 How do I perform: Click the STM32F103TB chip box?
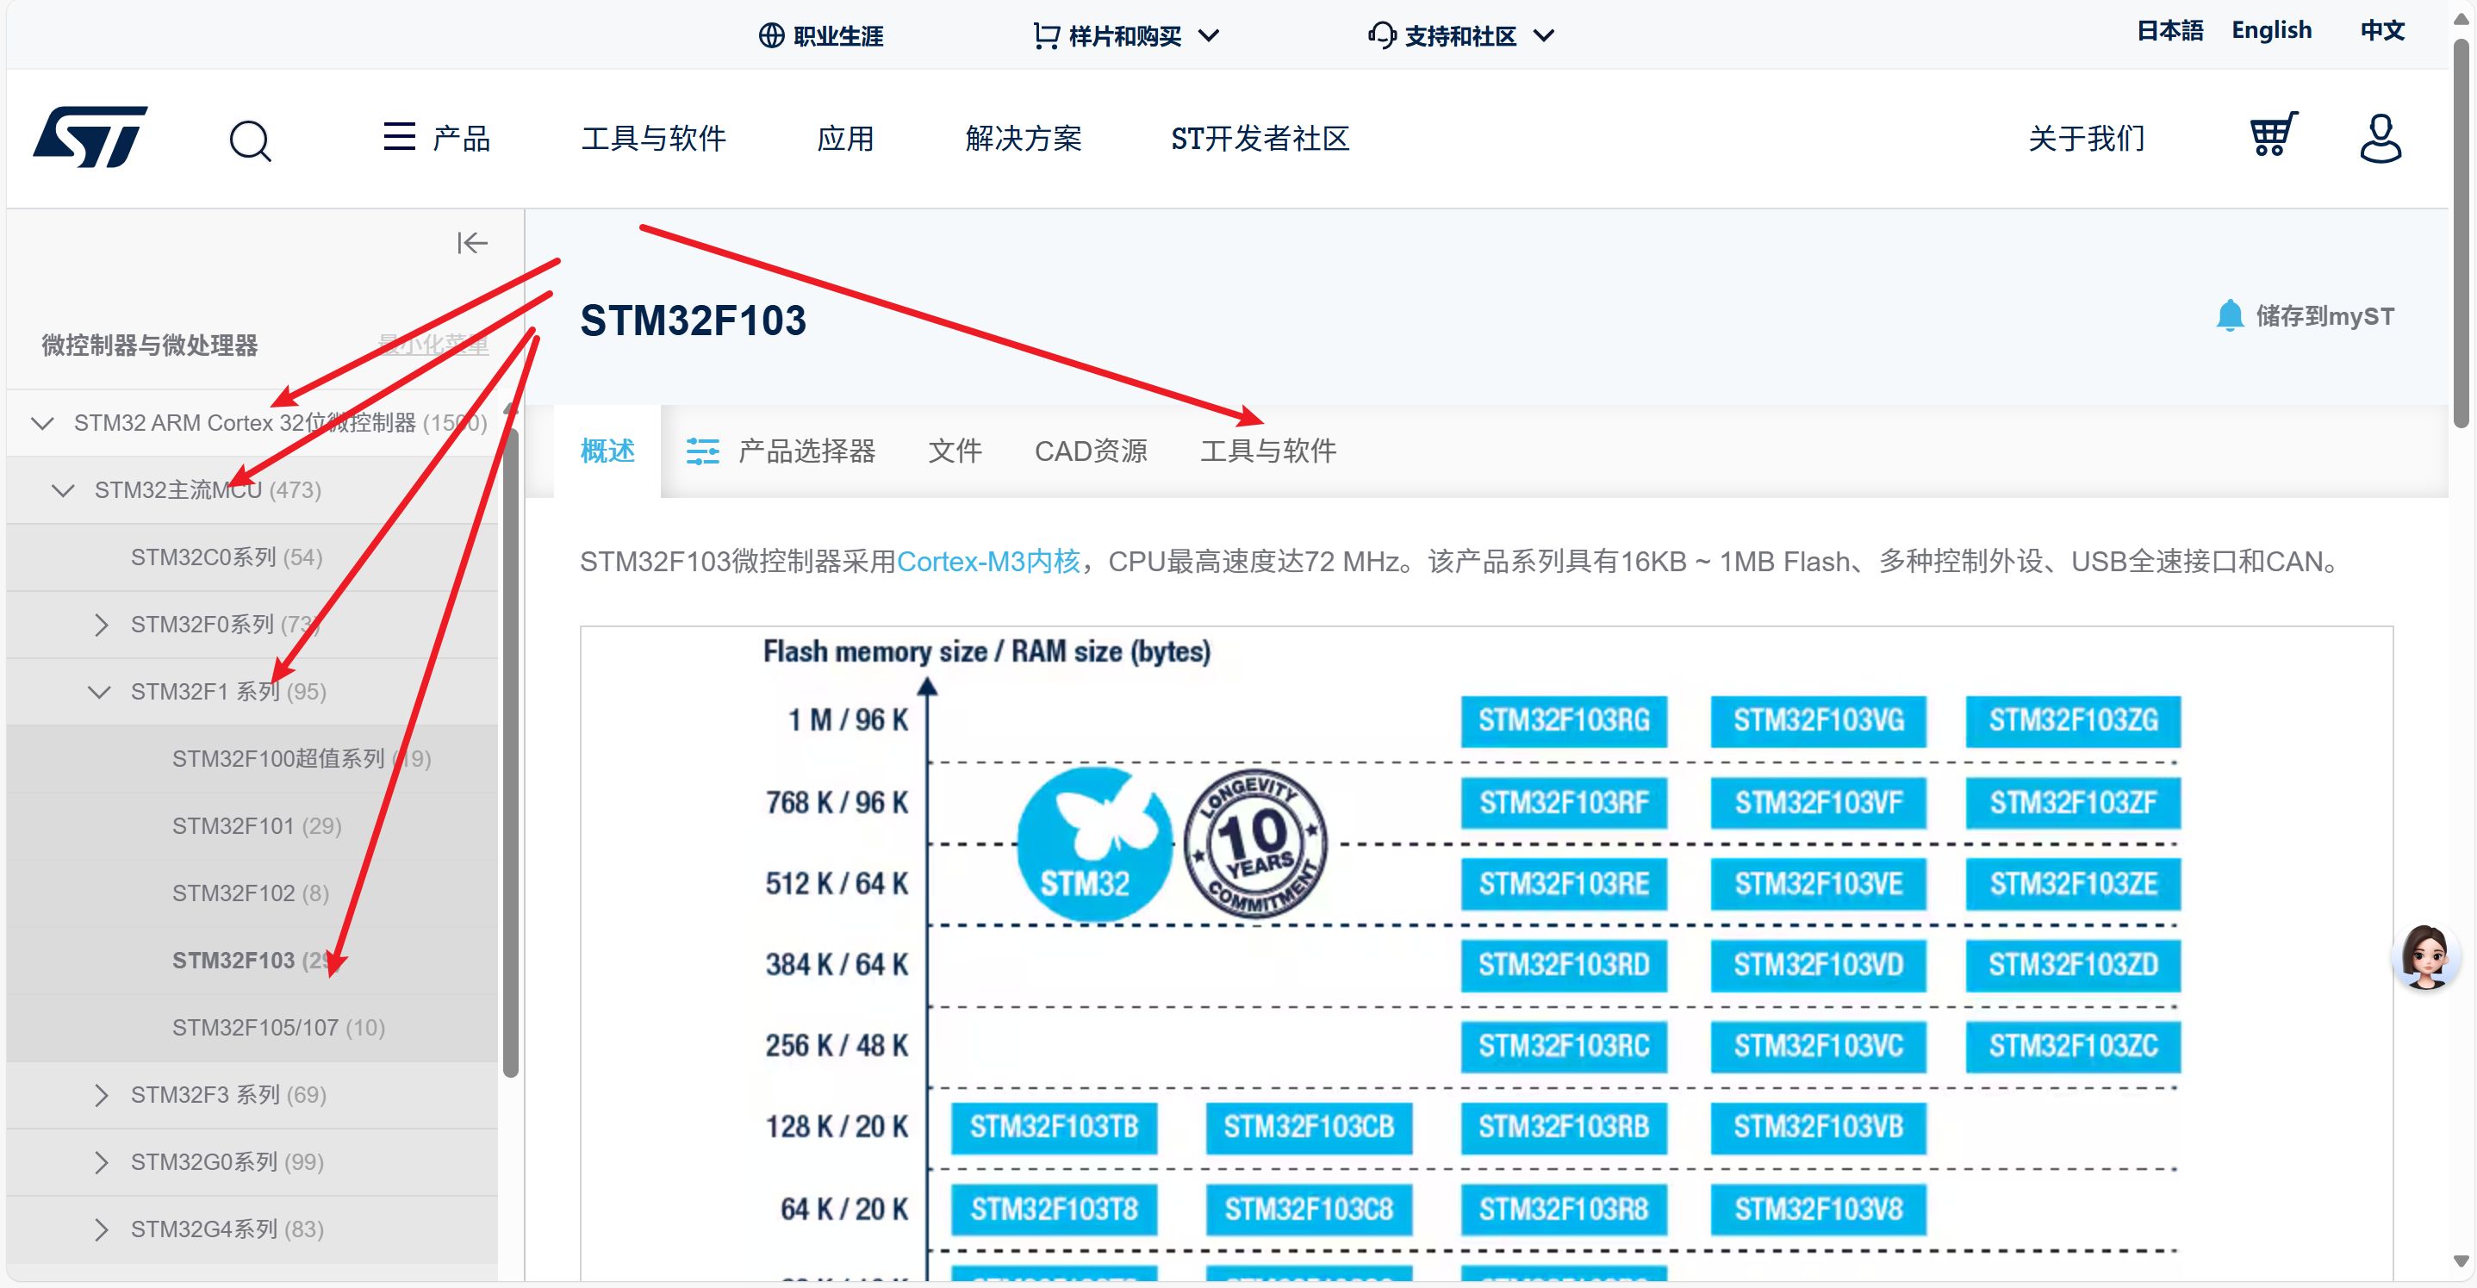[1054, 1128]
